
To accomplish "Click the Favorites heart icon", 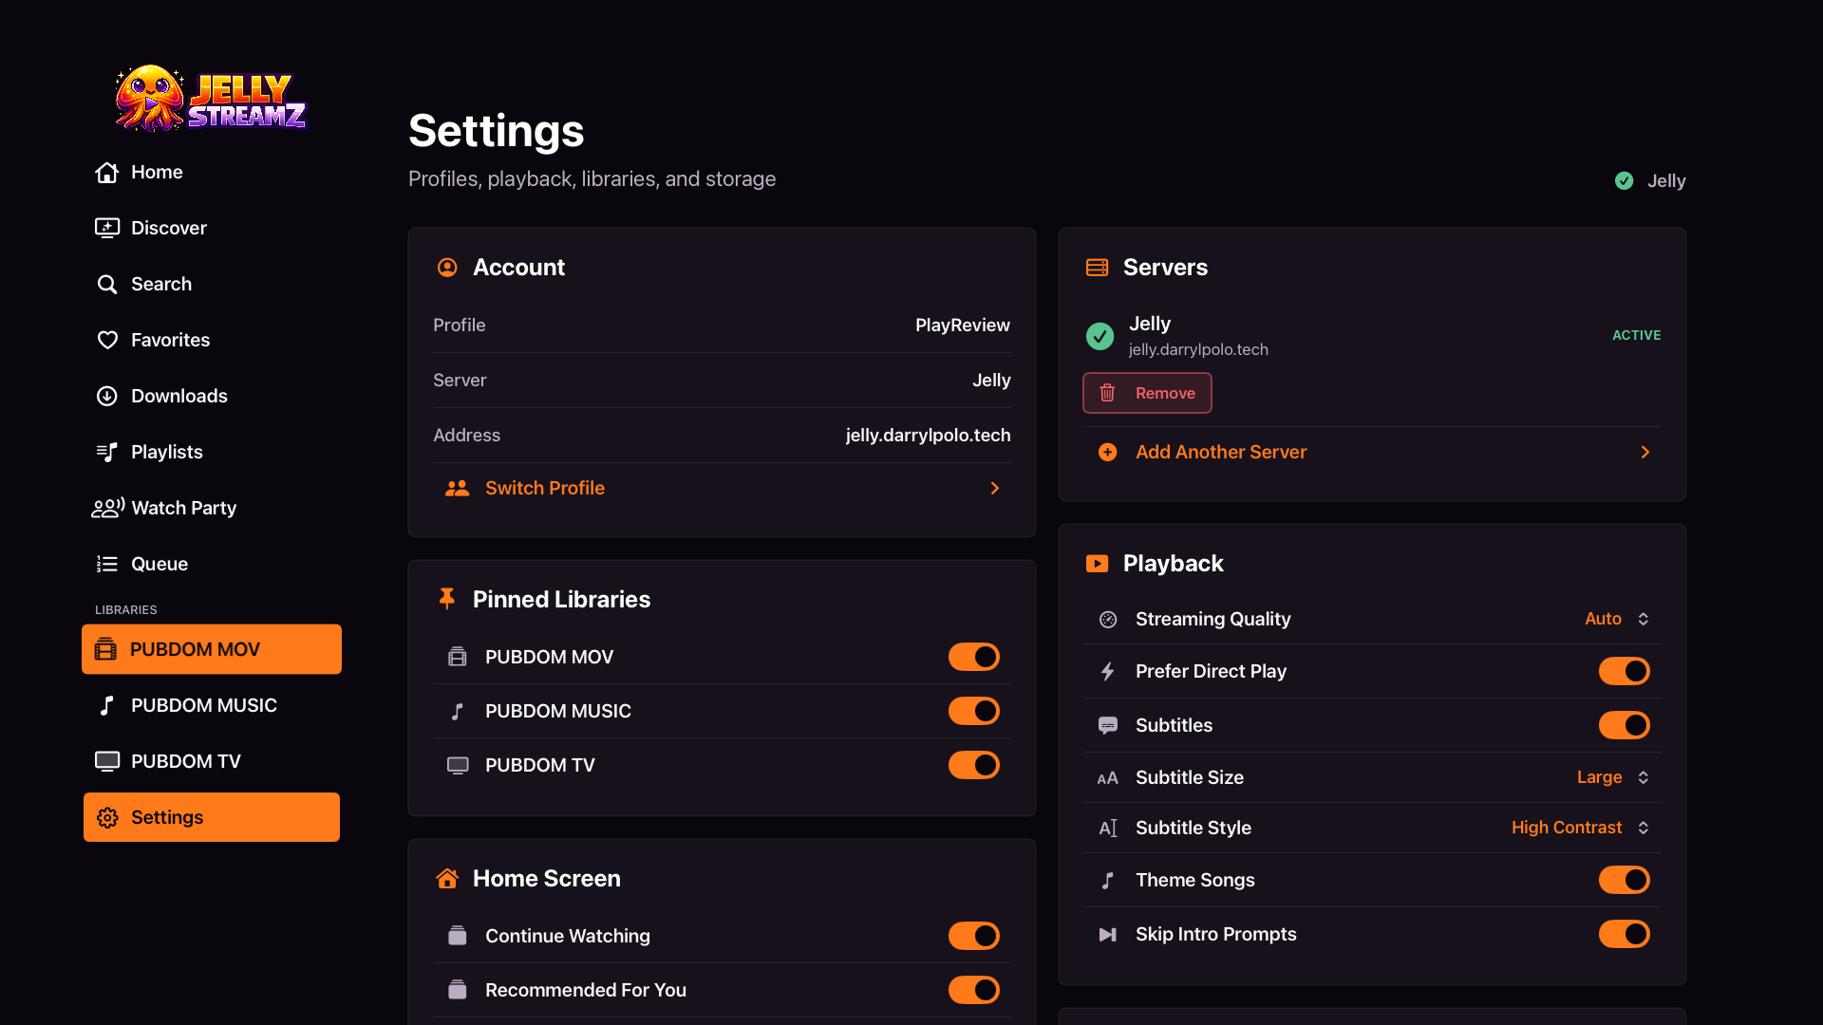I will [107, 340].
